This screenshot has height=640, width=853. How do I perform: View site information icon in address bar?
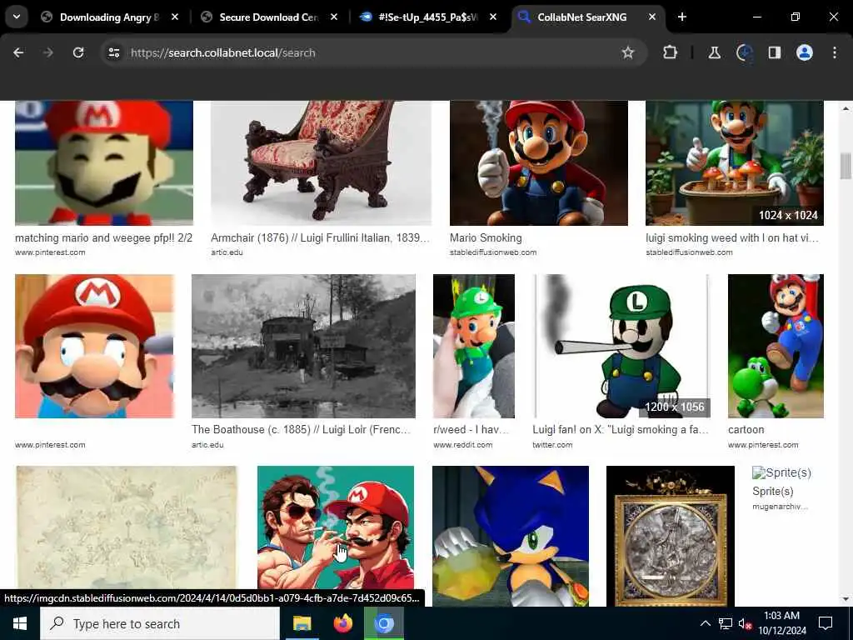[x=113, y=52]
